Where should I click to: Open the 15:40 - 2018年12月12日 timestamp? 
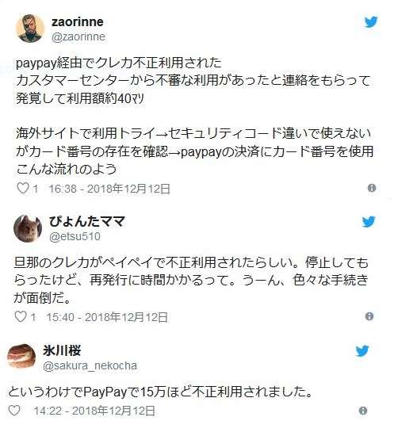(x=107, y=317)
